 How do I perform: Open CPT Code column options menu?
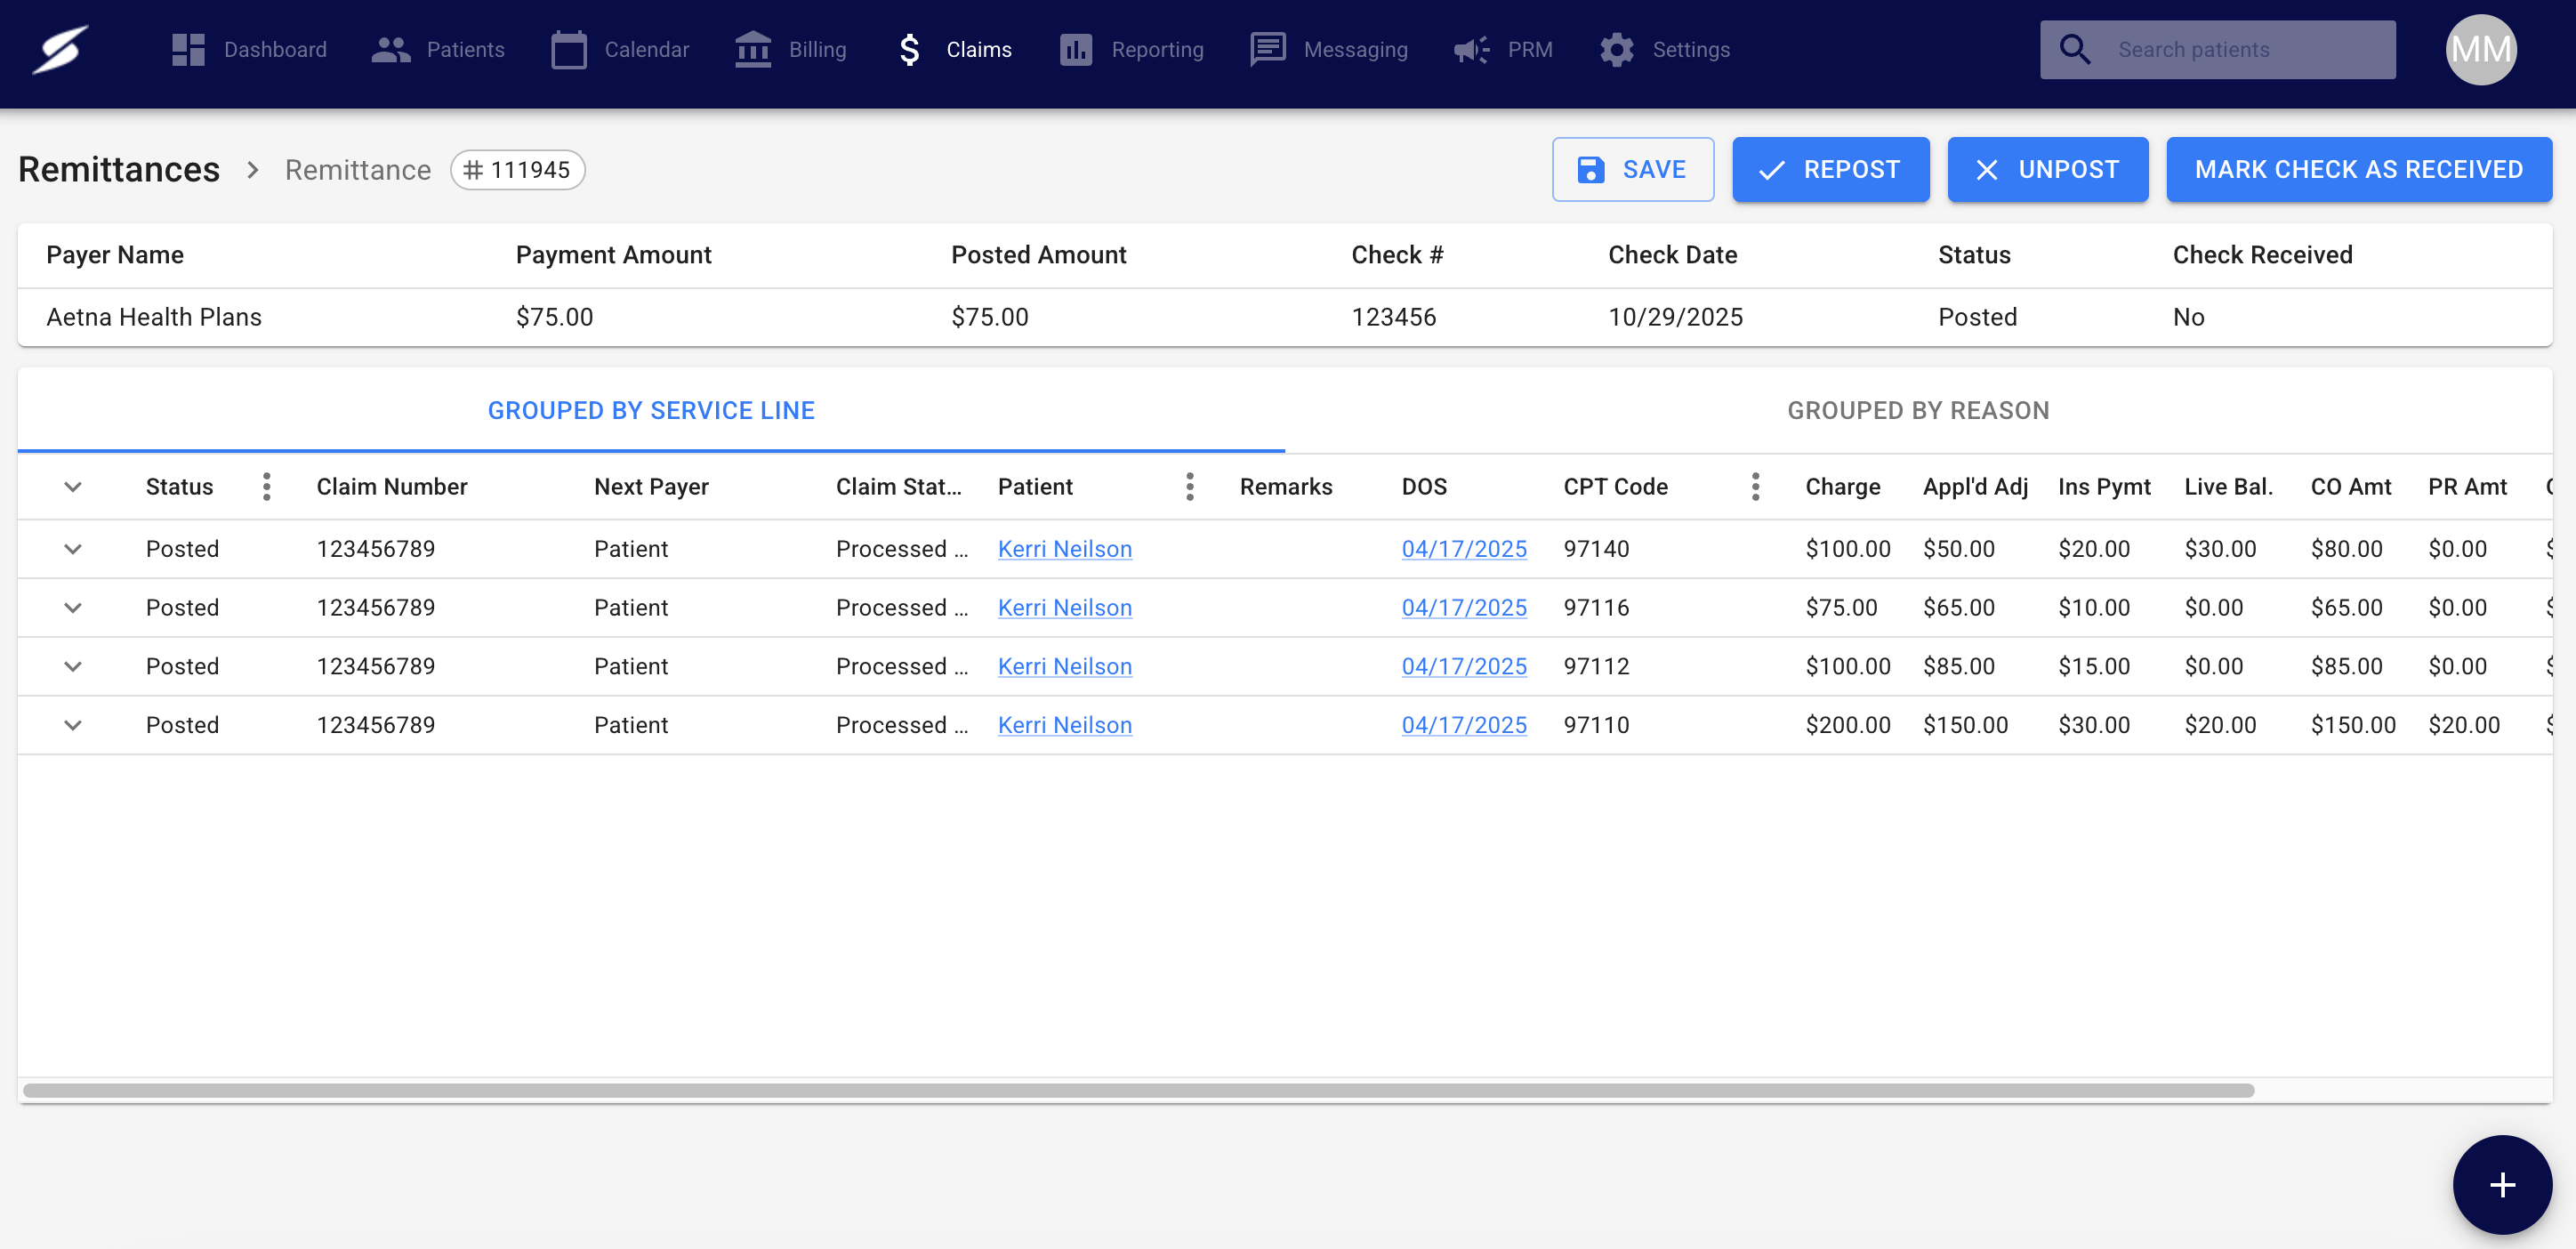(1755, 487)
